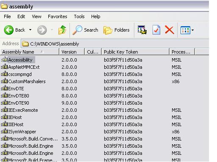Select the CustomMarshalers assembly row
This screenshot has width=217, height=162.
click(105, 81)
